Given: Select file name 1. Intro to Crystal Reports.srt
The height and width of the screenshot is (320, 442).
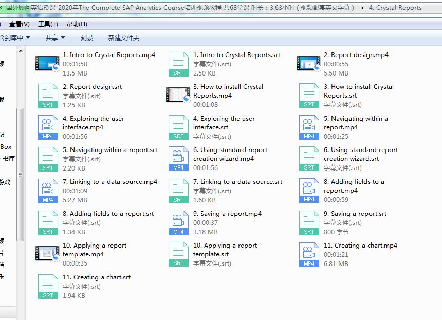Looking at the screenshot, I should pos(236,54).
